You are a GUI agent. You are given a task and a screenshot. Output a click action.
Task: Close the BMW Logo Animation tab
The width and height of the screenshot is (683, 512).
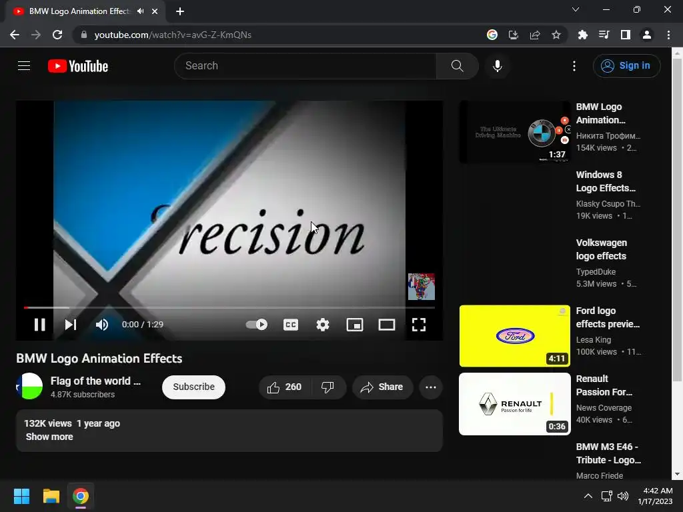155,11
